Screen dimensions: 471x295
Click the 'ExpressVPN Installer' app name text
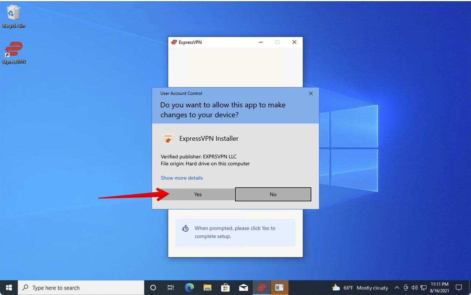pyautogui.click(x=209, y=138)
